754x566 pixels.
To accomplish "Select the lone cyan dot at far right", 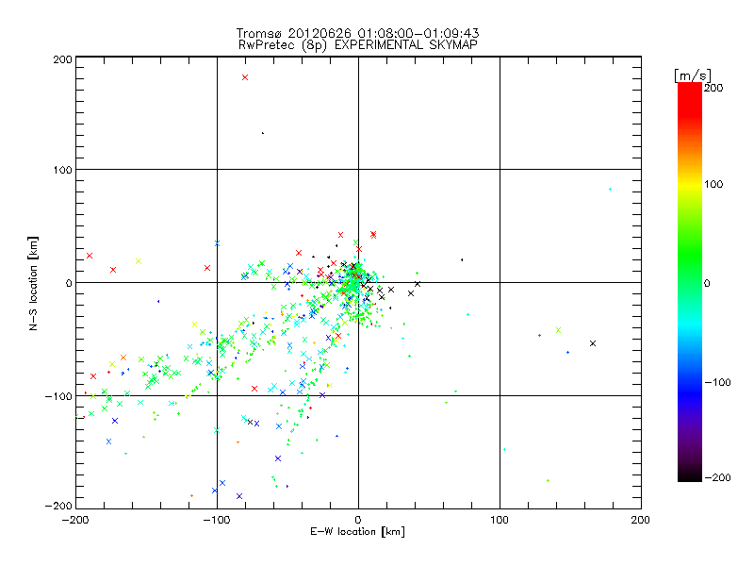I will coord(610,190).
